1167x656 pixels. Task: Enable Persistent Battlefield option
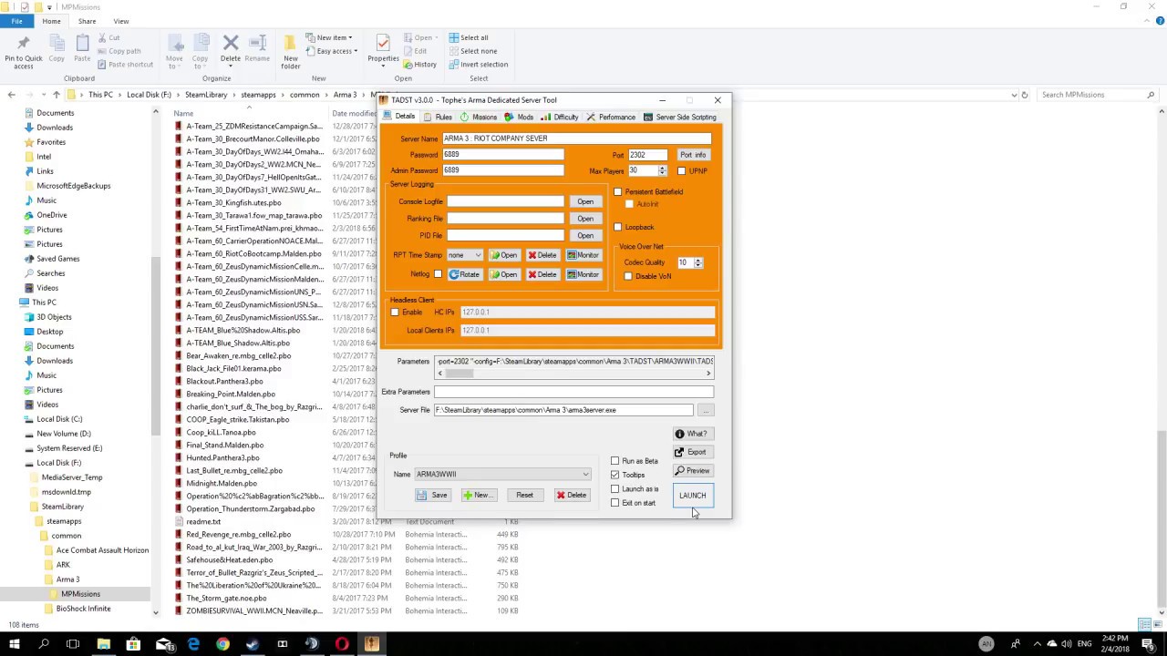pos(618,192)
